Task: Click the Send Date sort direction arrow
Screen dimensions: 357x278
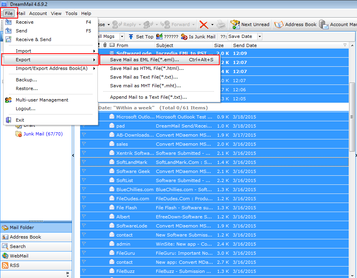Action: click(345, 45)
